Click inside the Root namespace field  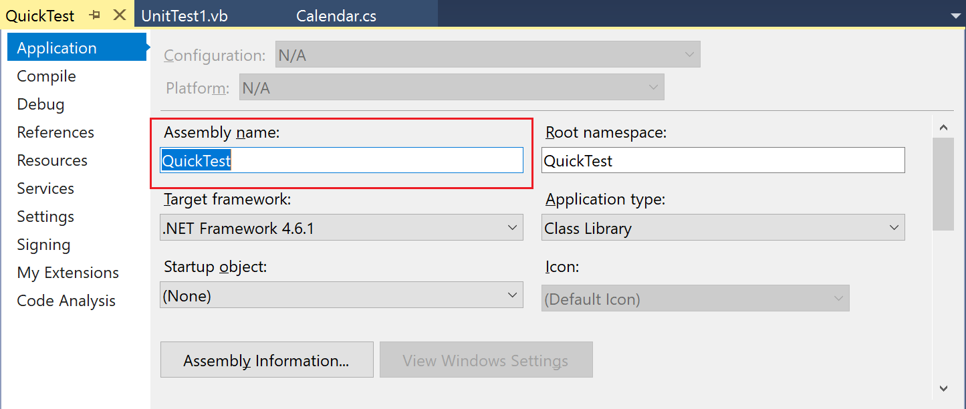pyautogui.click(x=722, y=160)
